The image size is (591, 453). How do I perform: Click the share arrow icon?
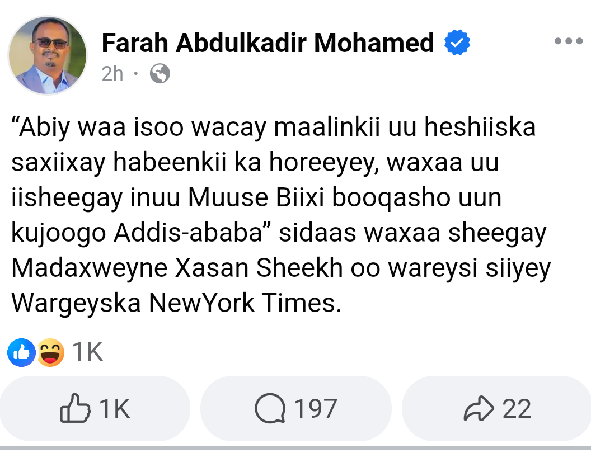tap(479, 409)
